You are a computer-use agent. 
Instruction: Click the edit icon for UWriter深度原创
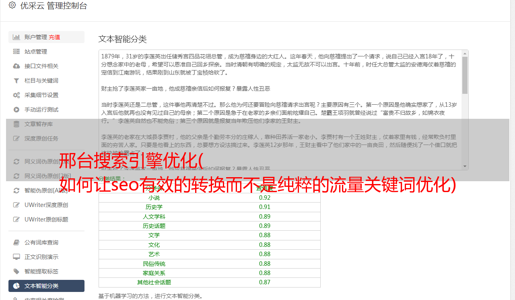tap(16, 205)
